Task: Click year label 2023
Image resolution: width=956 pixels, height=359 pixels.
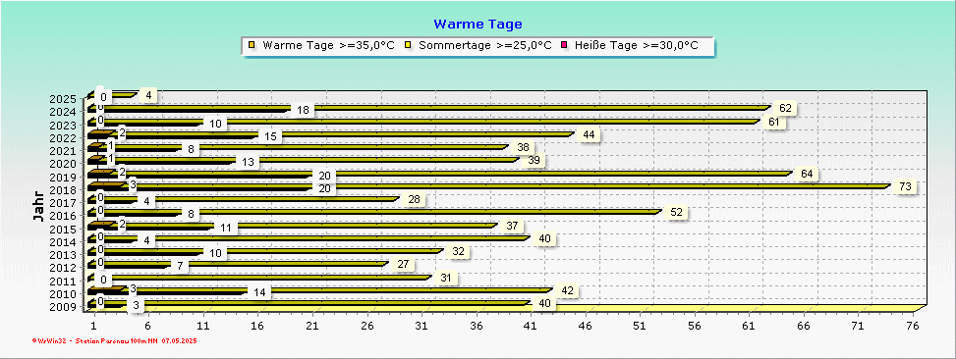Action: point(64,125)
